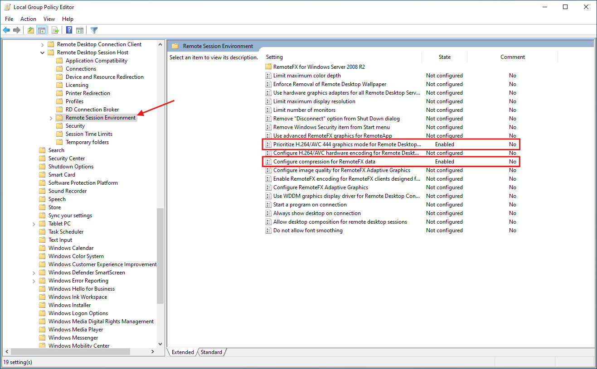Select Windows Ink Workspace in tree
The width and height of the screenshot is (597, 369).
coord(78,297)
